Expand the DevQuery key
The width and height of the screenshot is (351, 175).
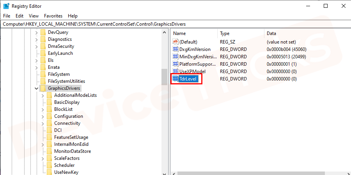tap(37, 32)
